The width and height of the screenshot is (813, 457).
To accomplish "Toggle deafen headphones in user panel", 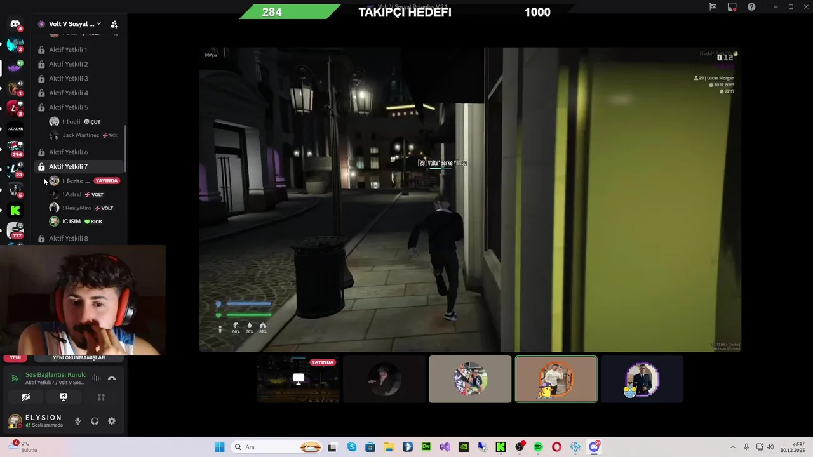I will point(95,421).
